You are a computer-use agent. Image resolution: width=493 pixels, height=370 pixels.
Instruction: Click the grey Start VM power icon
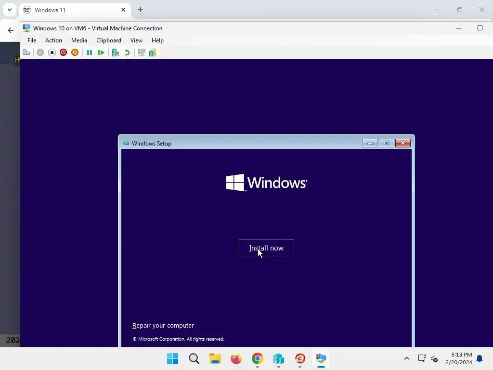pyautogui.click(x=40, y=53)
